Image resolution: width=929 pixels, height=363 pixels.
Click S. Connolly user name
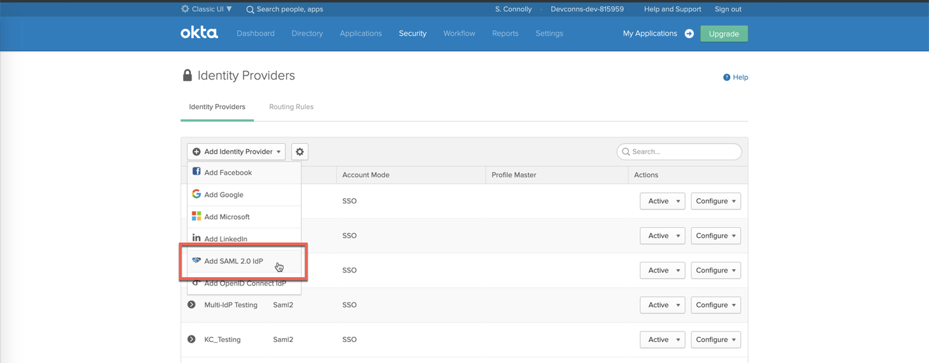pos(513,9)
